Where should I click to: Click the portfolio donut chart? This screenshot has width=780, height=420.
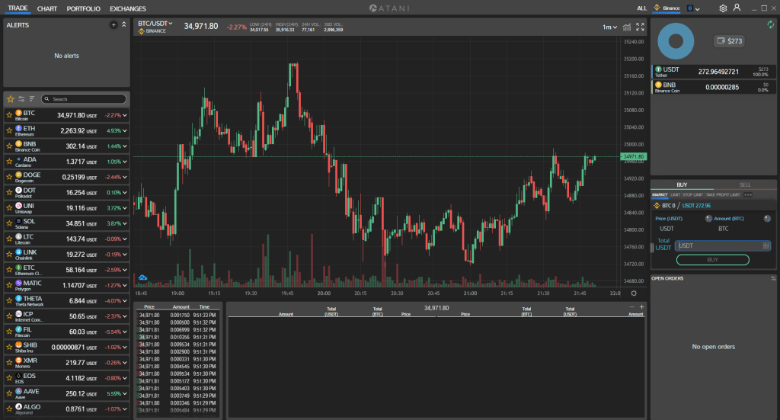[x=676, y=41]
